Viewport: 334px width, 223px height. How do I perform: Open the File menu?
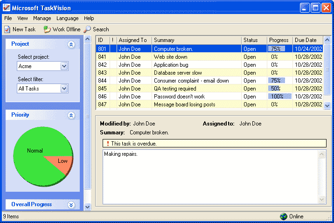tap(8, 18)
